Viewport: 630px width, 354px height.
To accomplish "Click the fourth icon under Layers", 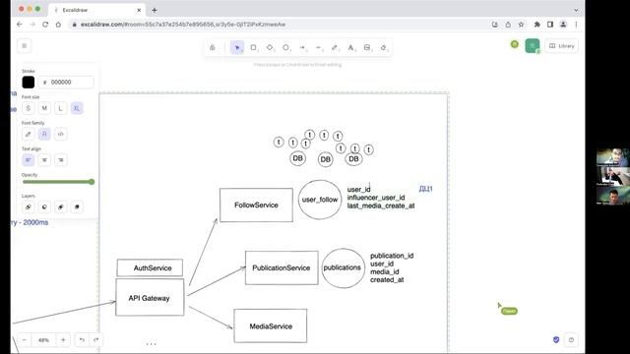I will 77,206.
